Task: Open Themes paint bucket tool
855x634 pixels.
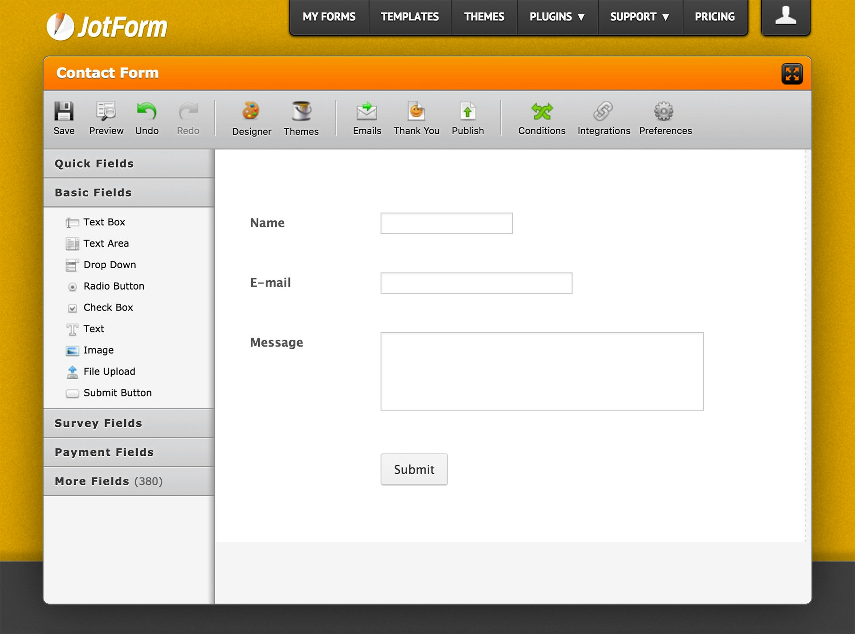Action: coord(301,111)
